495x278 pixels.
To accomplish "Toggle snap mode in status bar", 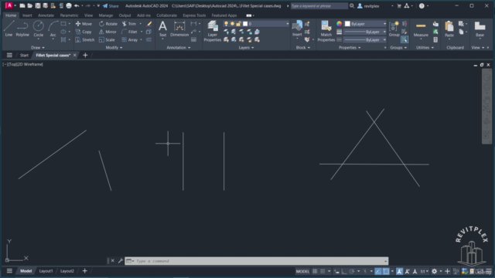I will pos(323,271).
